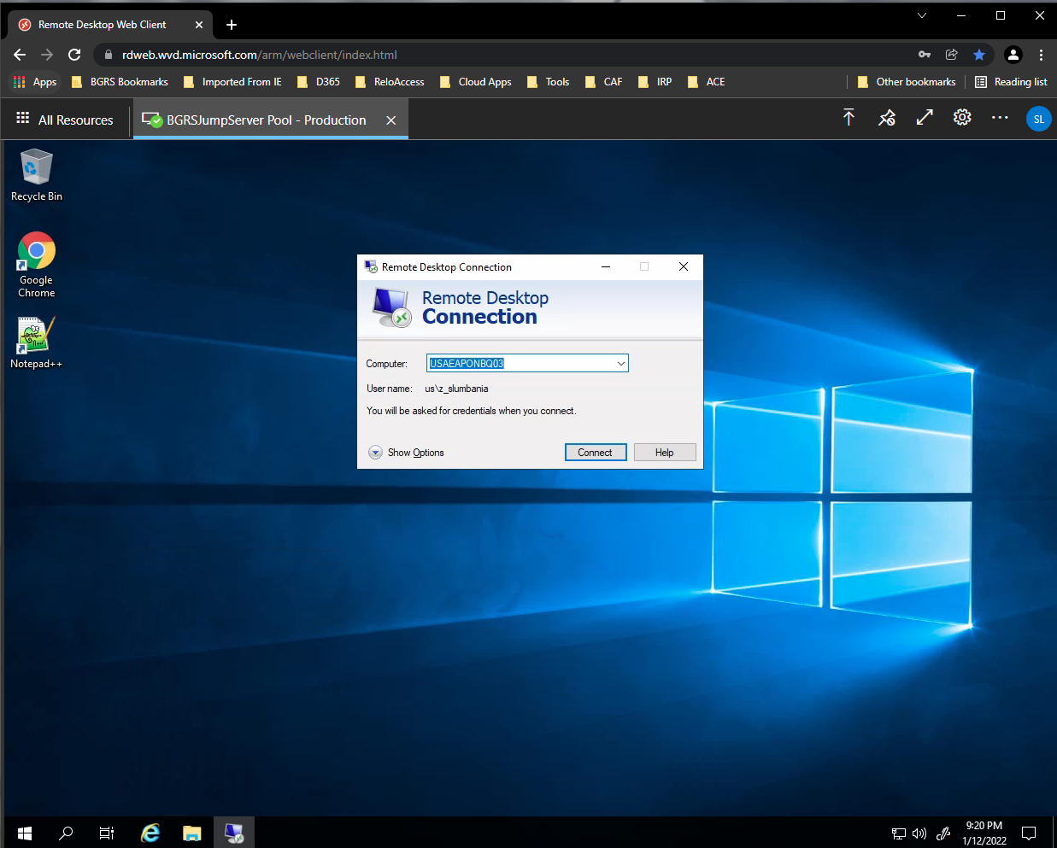Open the Apps bookmarks shortcut
Image resolution: width=1057 pixels, height=848 pixels.
click(35, 82)
